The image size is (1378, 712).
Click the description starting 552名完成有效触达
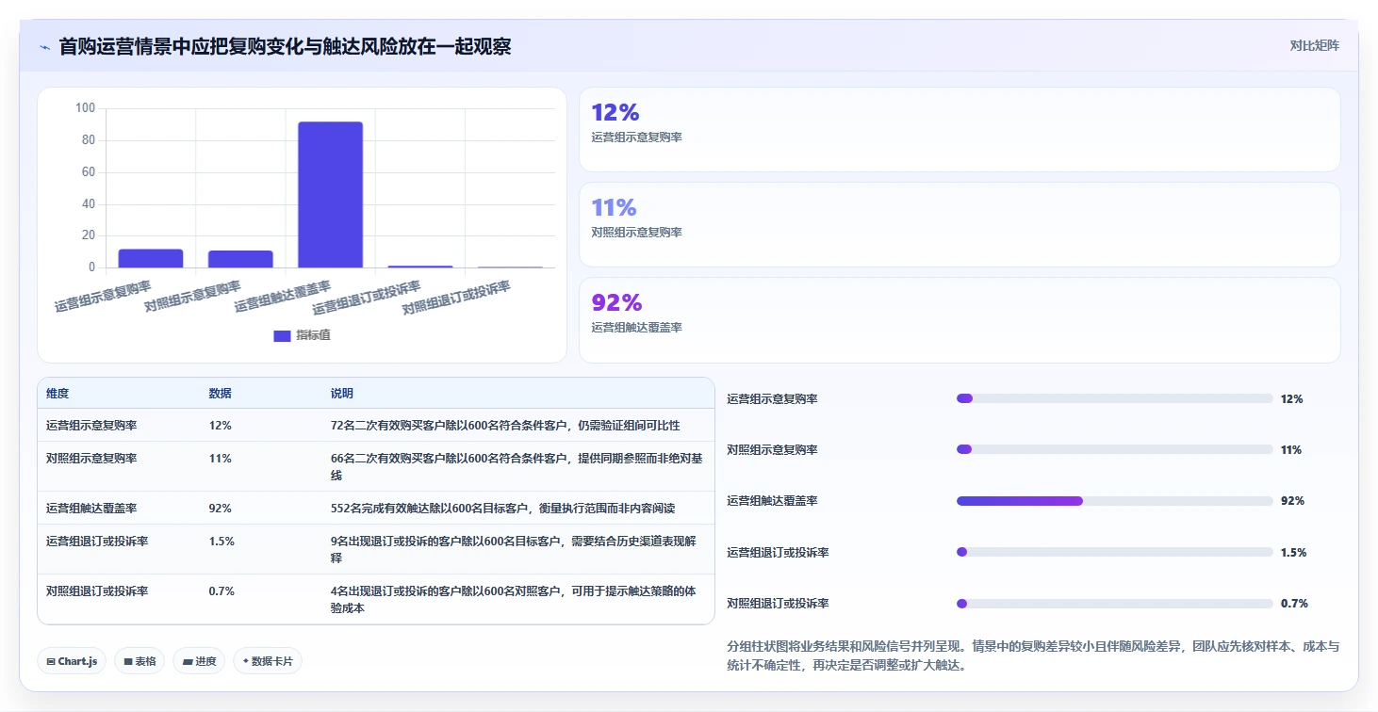[503, 509]
